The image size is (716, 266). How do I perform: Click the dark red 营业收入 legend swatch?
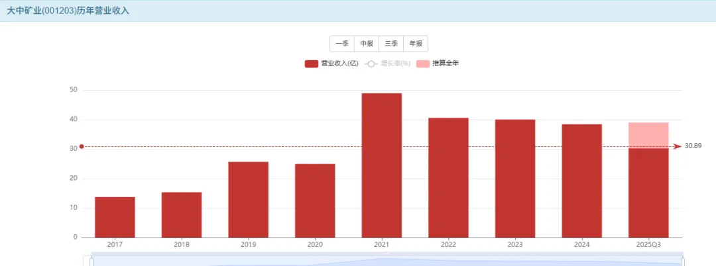312,64
